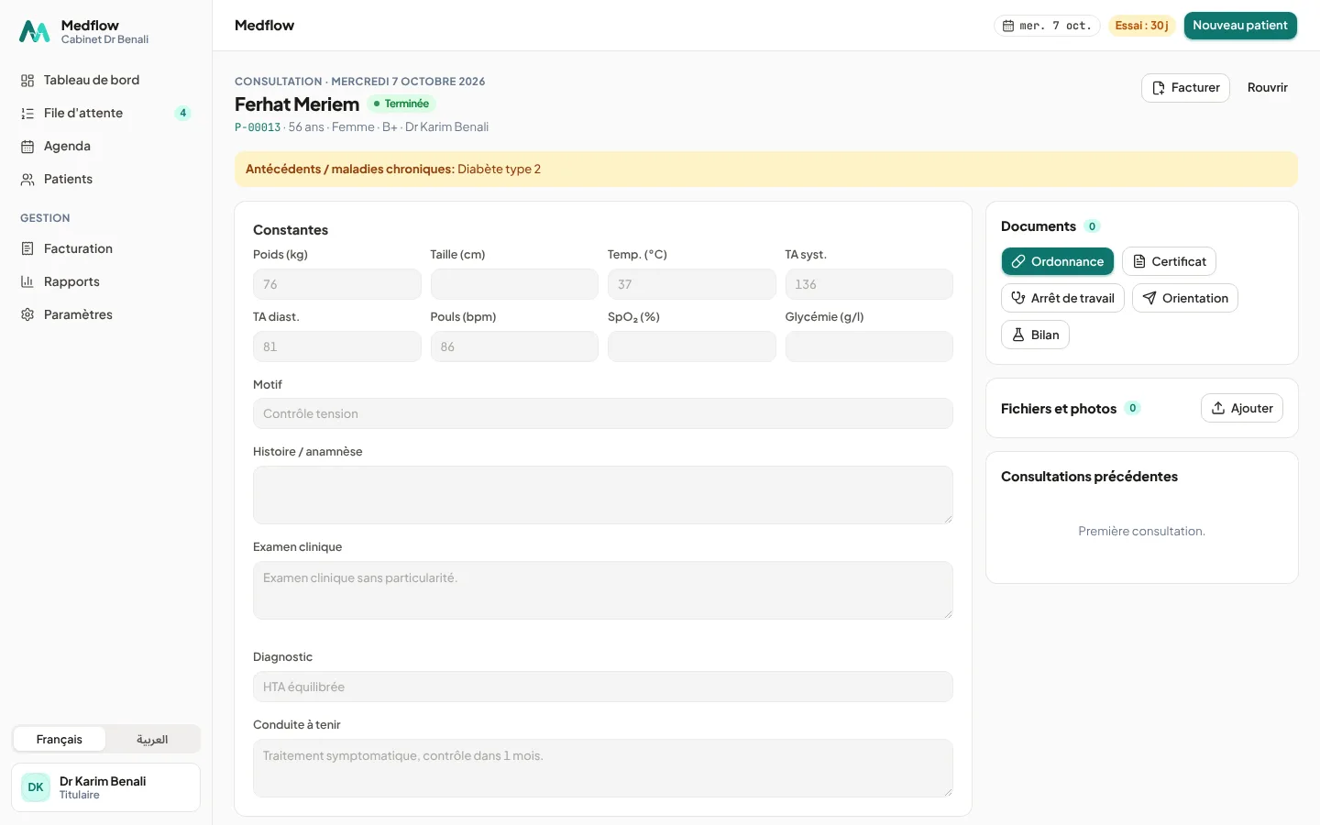Click the Examen clinique text area
The width and height of the screenshot is (1320, 825).
(x=603, y=590)
